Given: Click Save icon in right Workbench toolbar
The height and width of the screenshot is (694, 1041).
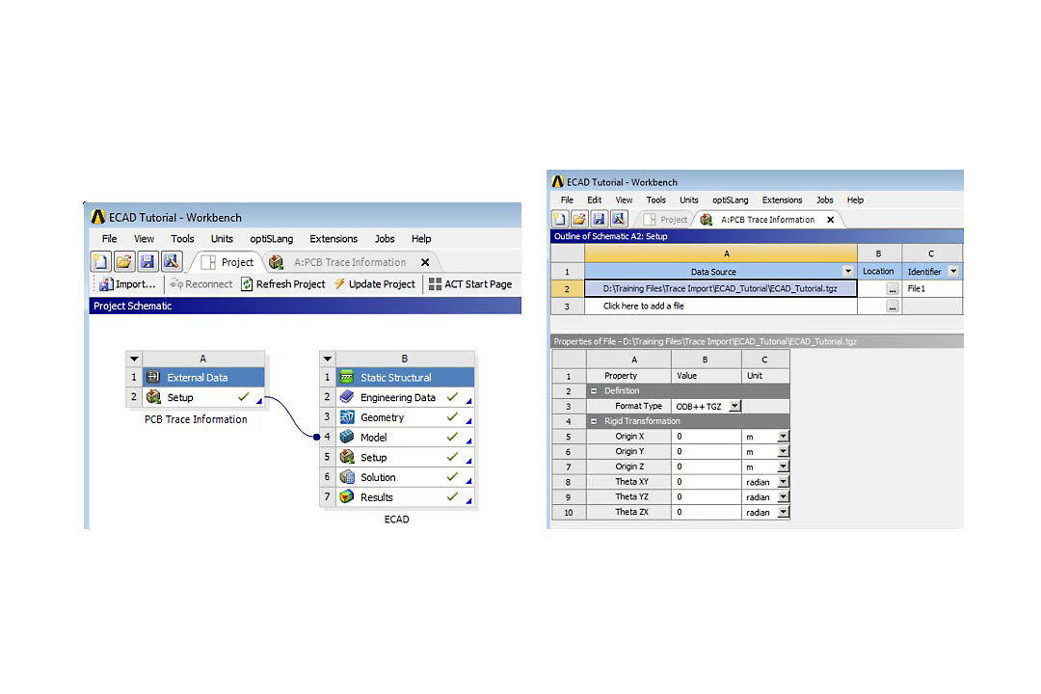Looking at the screenshot, I should pos(599,219).
